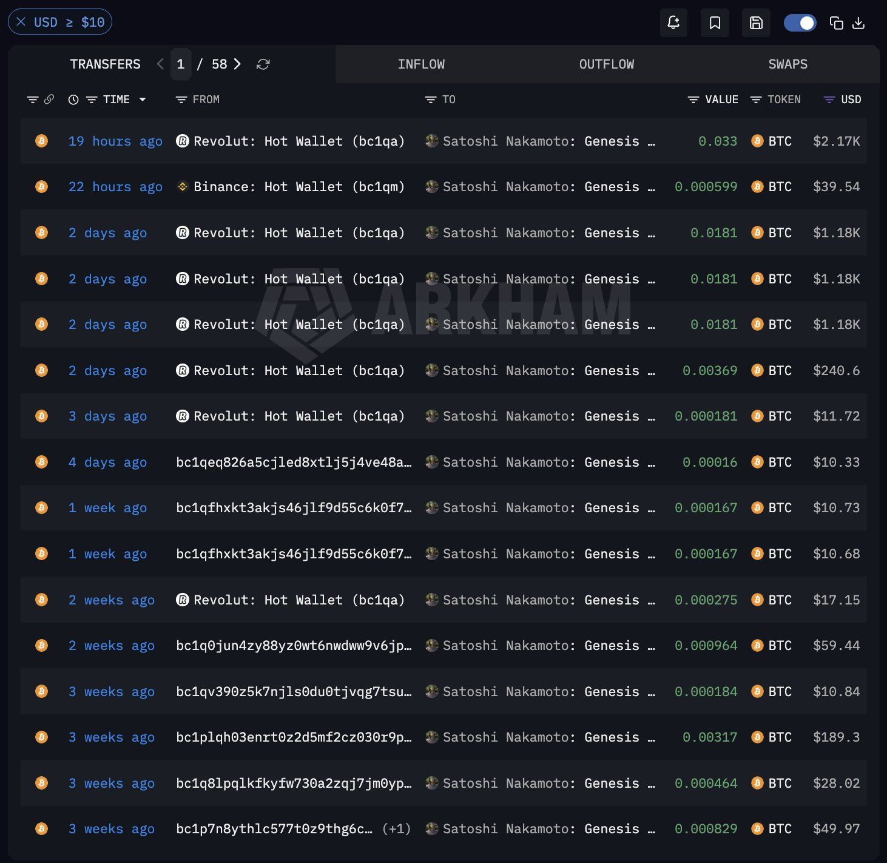Open the 3 days ago transaction

tap(107, 416)
